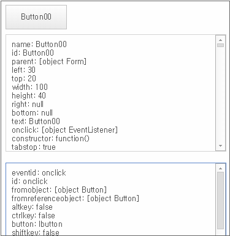The width and height of the screenshot is (230, 236).
Task: Click the up arrow of the lower text area scrollbar
Action: pyautogui.click(x=220, y=168)
